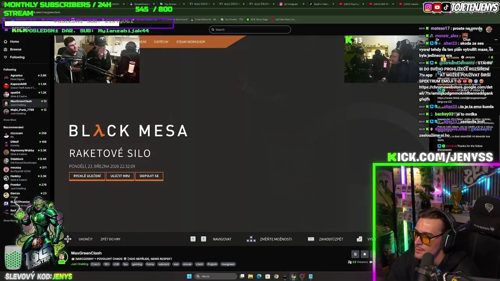Expand Show More under Recommended
Viewport: 500px width, 281px height.
(10, 221)
